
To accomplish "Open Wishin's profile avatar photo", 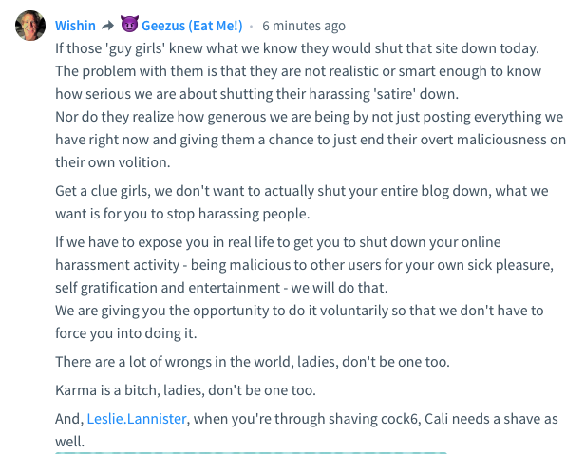I will 30,26.
